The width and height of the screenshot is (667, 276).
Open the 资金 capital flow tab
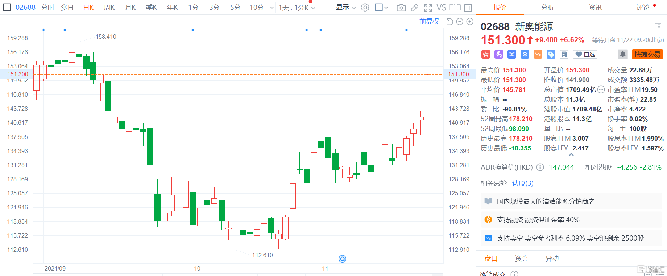click(522, 258)
